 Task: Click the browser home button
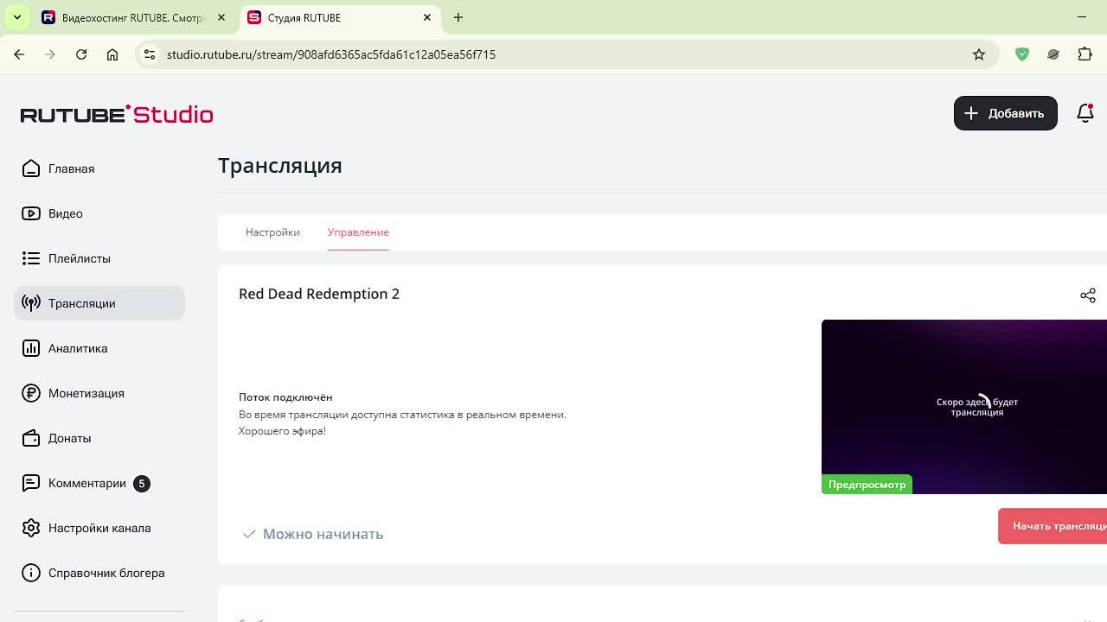[x=112, y=54]
